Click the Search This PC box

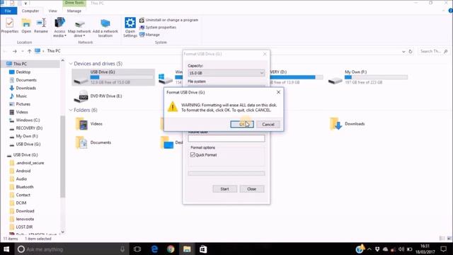[x=434, y=51]
